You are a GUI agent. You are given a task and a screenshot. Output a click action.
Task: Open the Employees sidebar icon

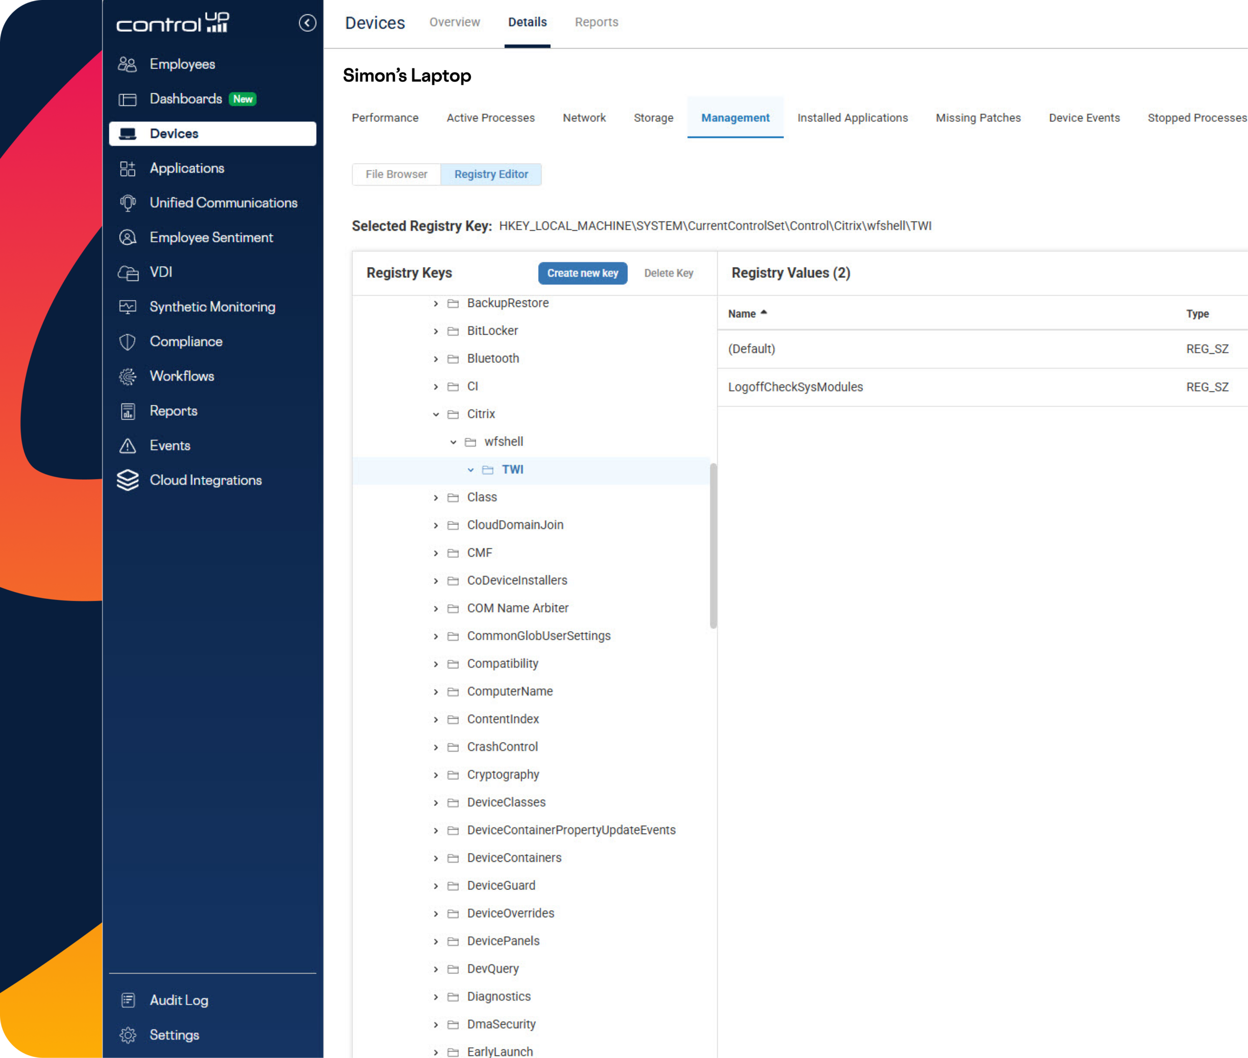click(x=127, y=64)
